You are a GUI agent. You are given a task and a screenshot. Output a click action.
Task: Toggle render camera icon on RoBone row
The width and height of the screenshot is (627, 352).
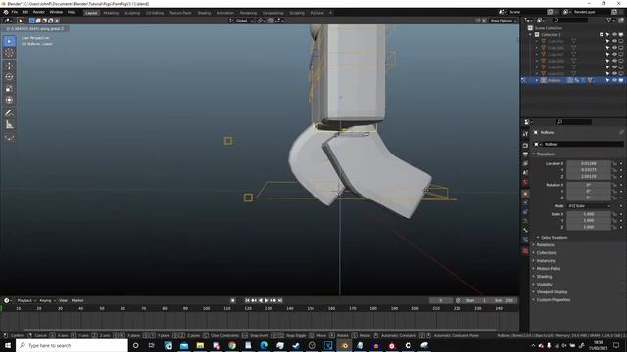click(x=621, y=80)
